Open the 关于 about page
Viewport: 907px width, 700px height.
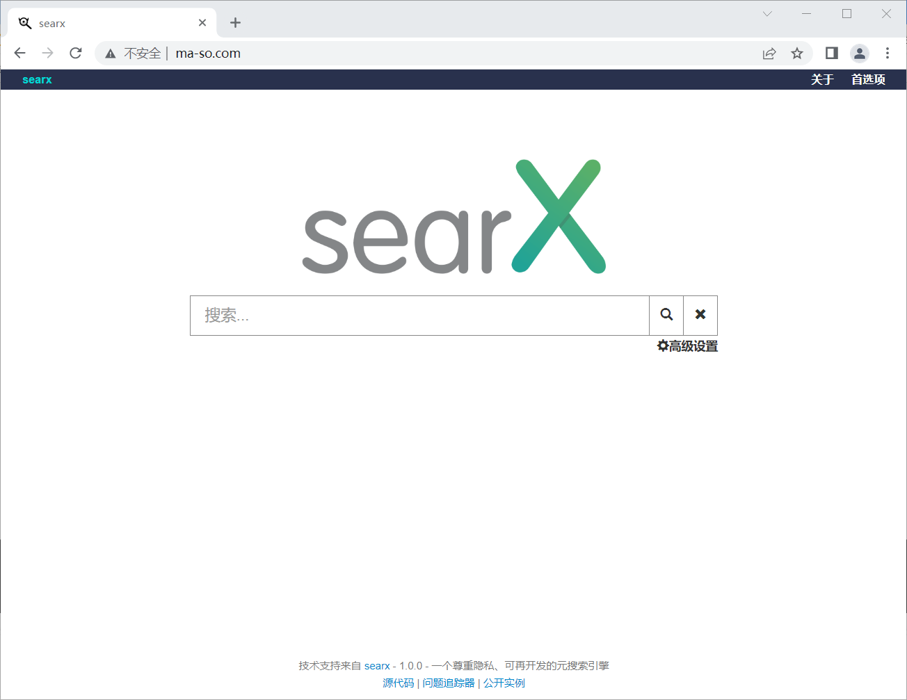point(822,79)
